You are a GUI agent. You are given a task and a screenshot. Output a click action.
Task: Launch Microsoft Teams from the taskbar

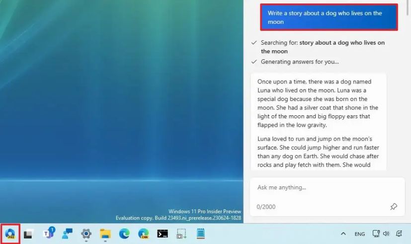point(49,233)
